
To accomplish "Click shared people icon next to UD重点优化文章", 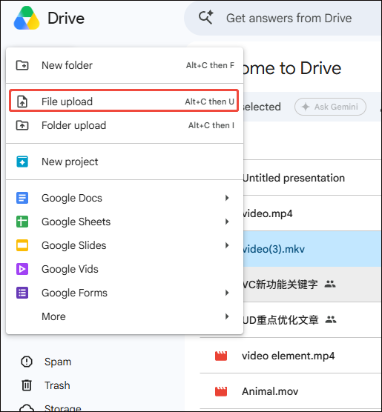I will (x=331, y=320).
